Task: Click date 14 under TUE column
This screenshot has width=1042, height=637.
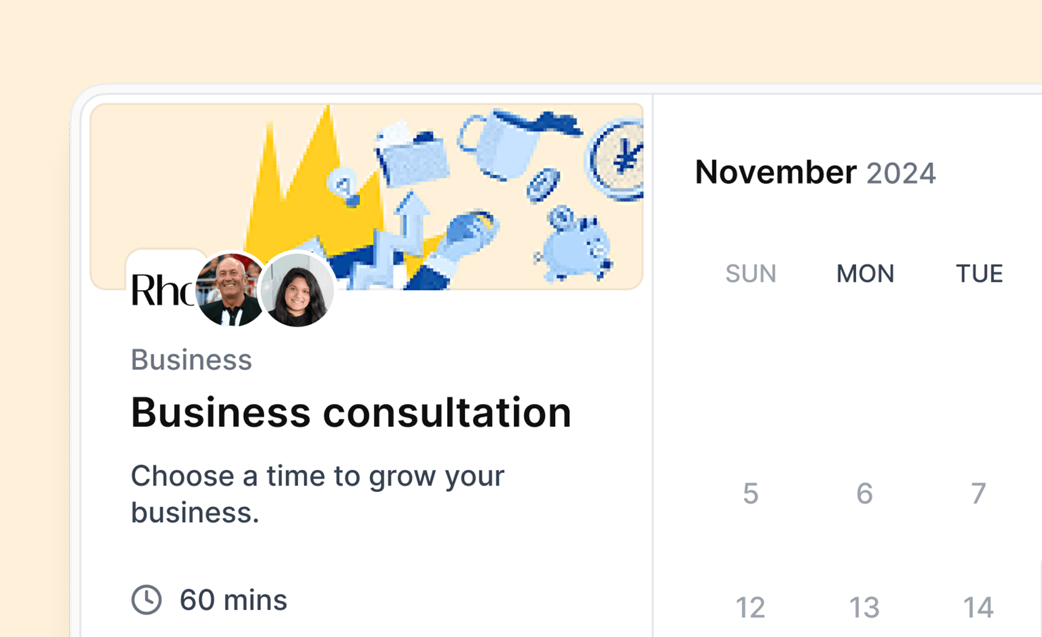Action: click(978, 605)
